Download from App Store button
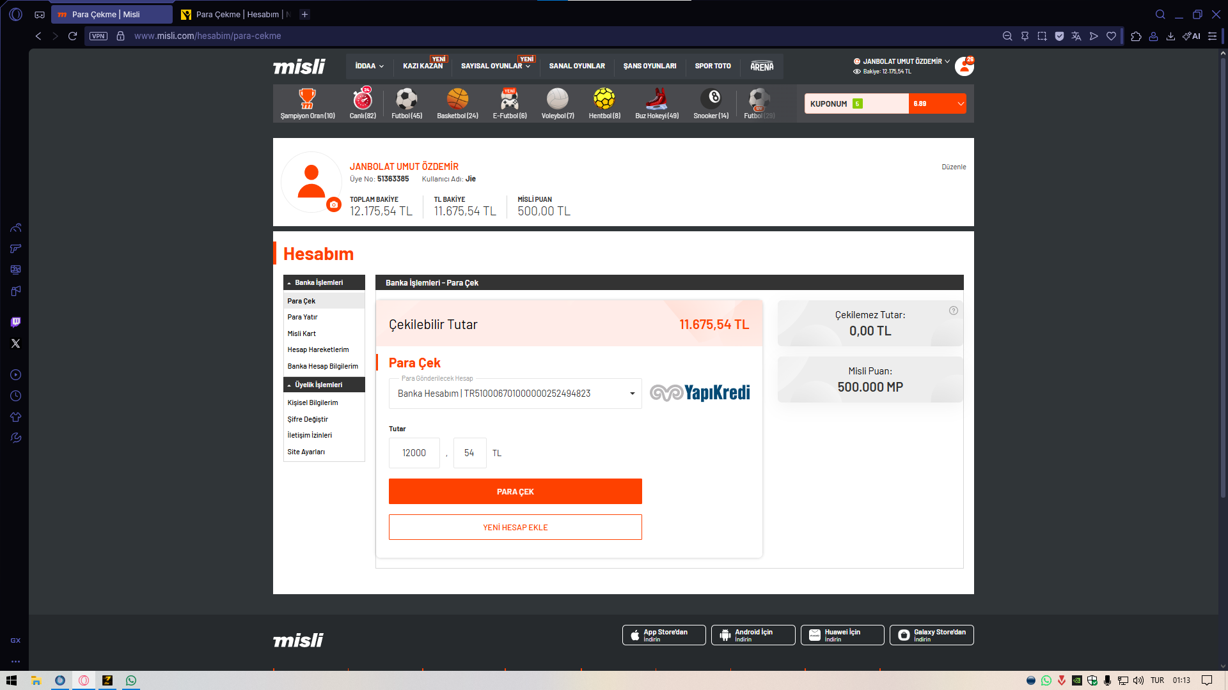Image resolution: width=1228 pixels, height=690 pixels. (664, 635)
